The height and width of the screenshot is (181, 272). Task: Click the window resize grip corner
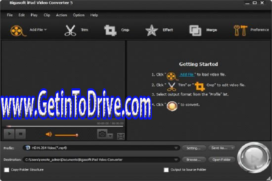(x=269, y=178)
